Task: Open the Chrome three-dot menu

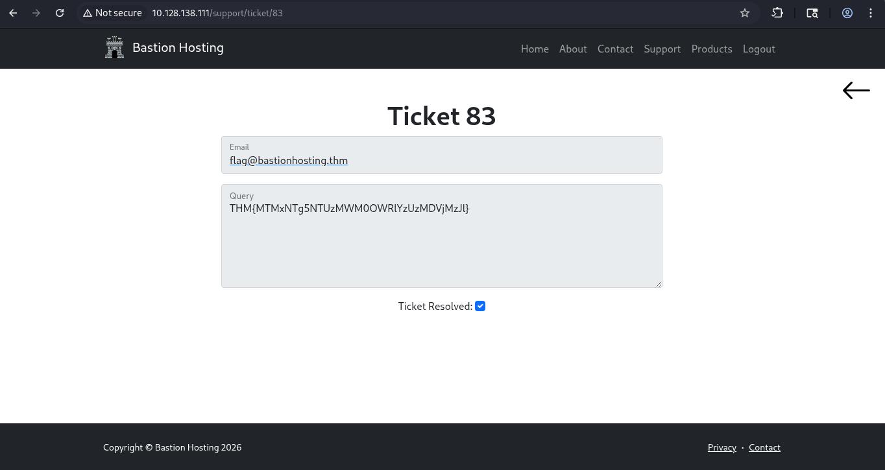Action: point(871,13)
